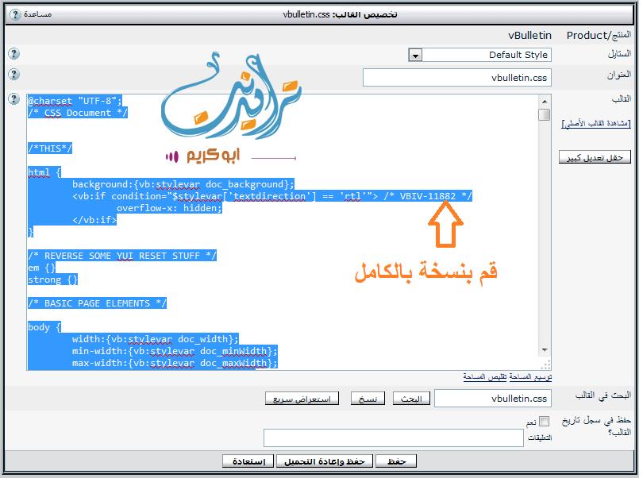Click the البحث search button

tap(411, 399)
